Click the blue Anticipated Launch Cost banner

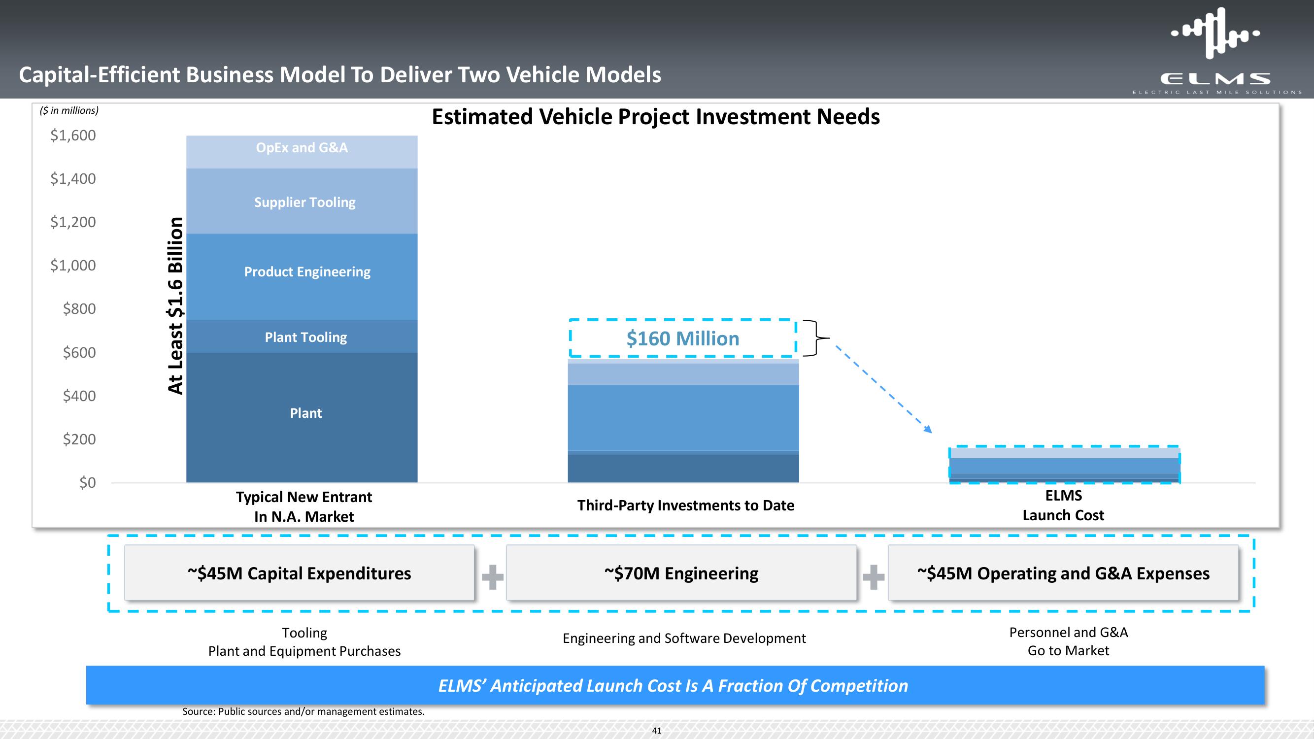tap(675, 685)
